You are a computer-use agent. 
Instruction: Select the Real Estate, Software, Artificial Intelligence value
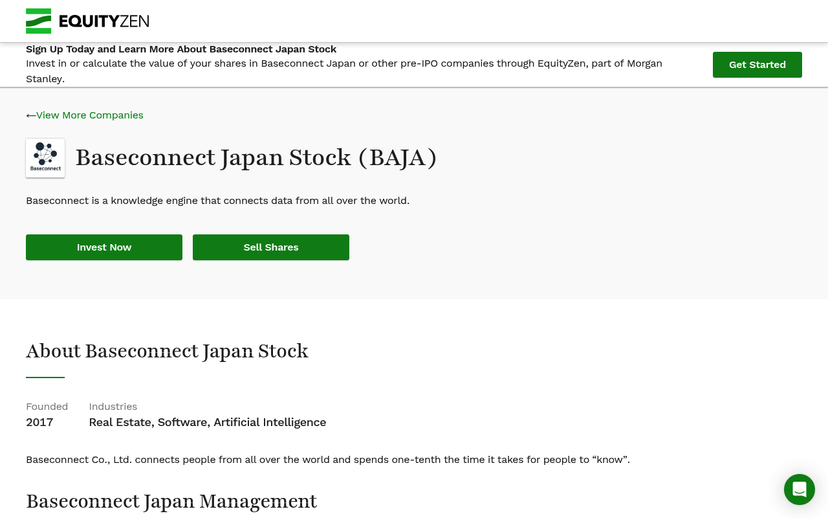pyautogui.click(x=208, y=422)
